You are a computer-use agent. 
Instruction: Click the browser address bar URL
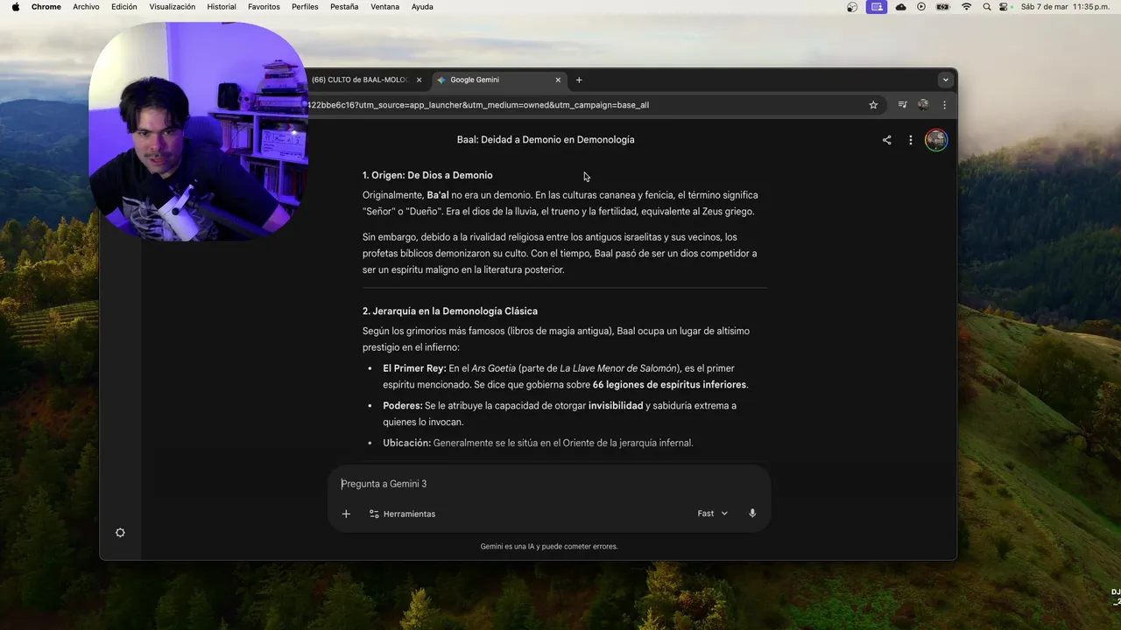(478, 105)
